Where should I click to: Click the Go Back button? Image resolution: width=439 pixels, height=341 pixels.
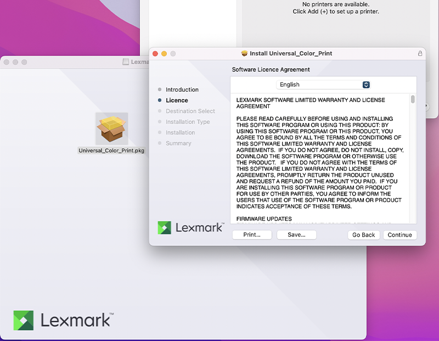[363, 235]
